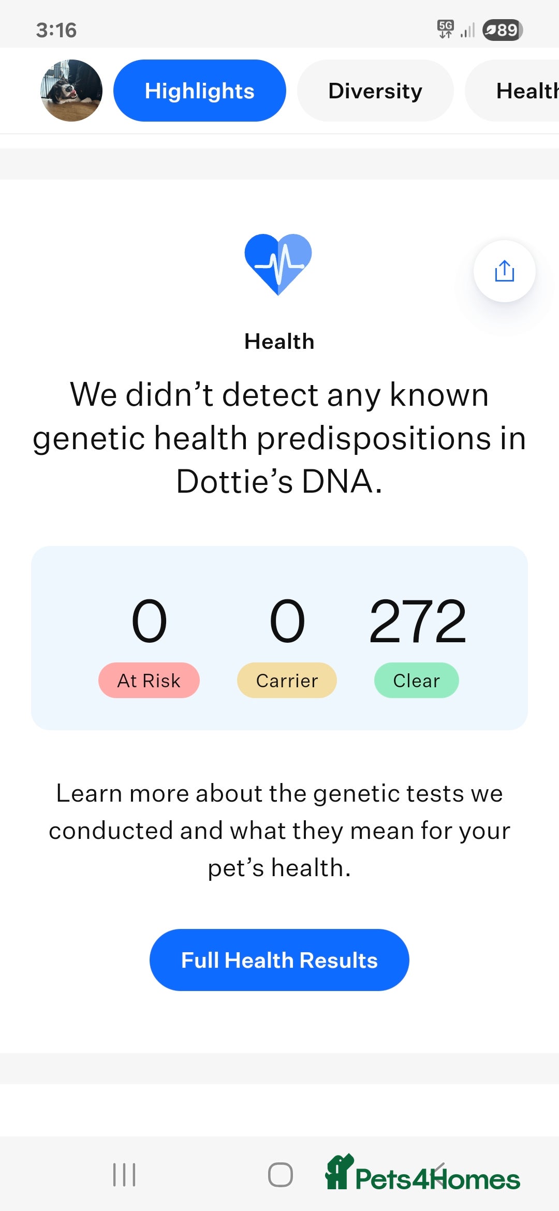Select the At Risk label
The image size is (559, 1211).
tap(149, 681)
